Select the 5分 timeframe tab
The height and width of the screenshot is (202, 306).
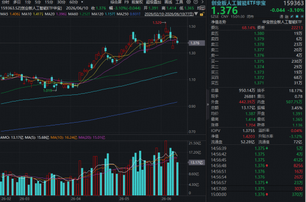(x=38, y=2)
